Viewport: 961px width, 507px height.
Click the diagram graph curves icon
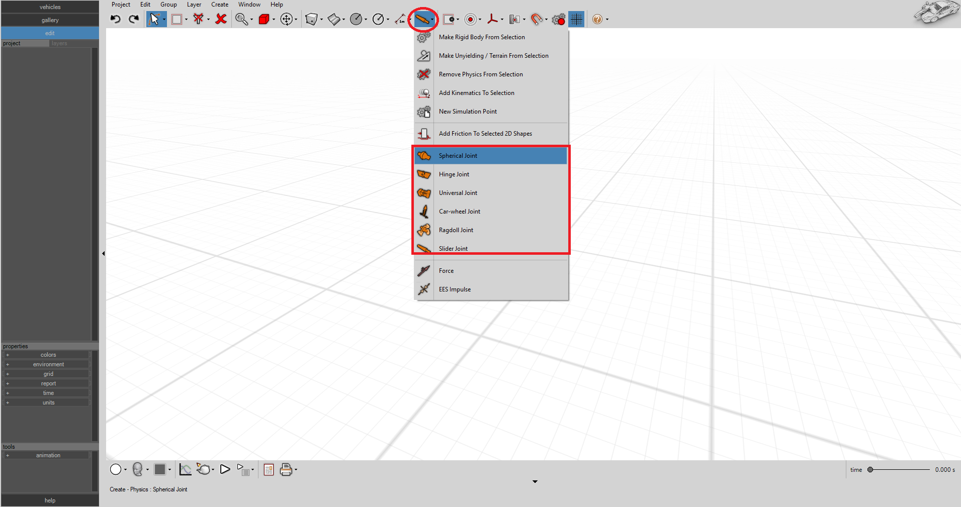click(185, 469)
